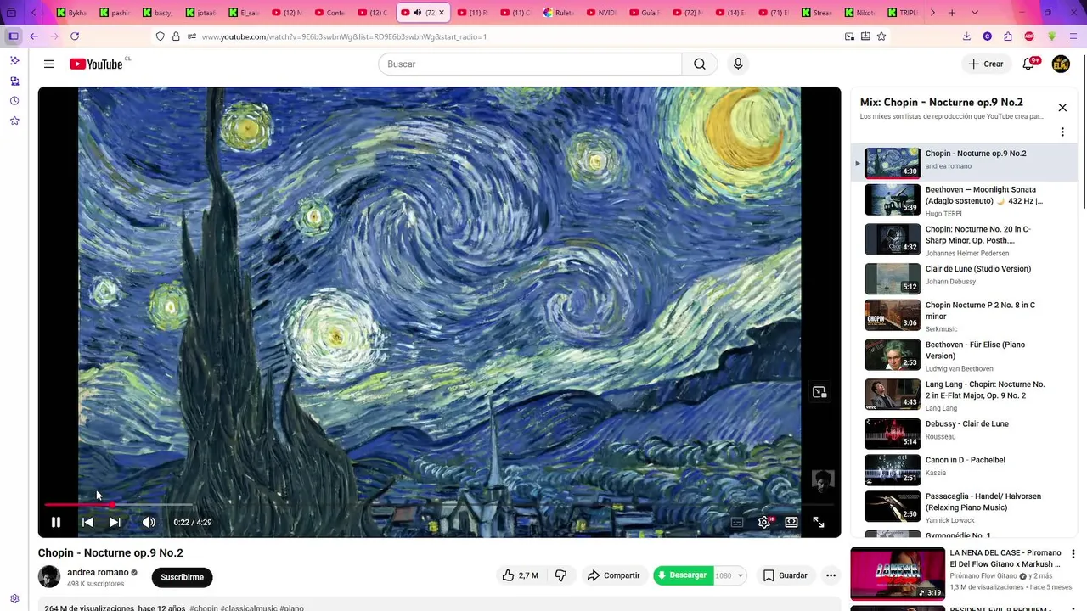Play Beethoven Für Elise (Piano Version)
1087x611 pixels.
[x=964, y=355]
